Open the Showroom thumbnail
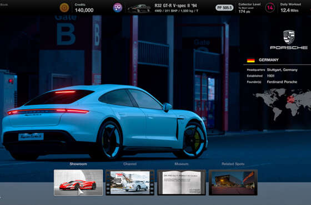This screenshot has height=205, width=311. pyautogui.click(x=78, y=182)
